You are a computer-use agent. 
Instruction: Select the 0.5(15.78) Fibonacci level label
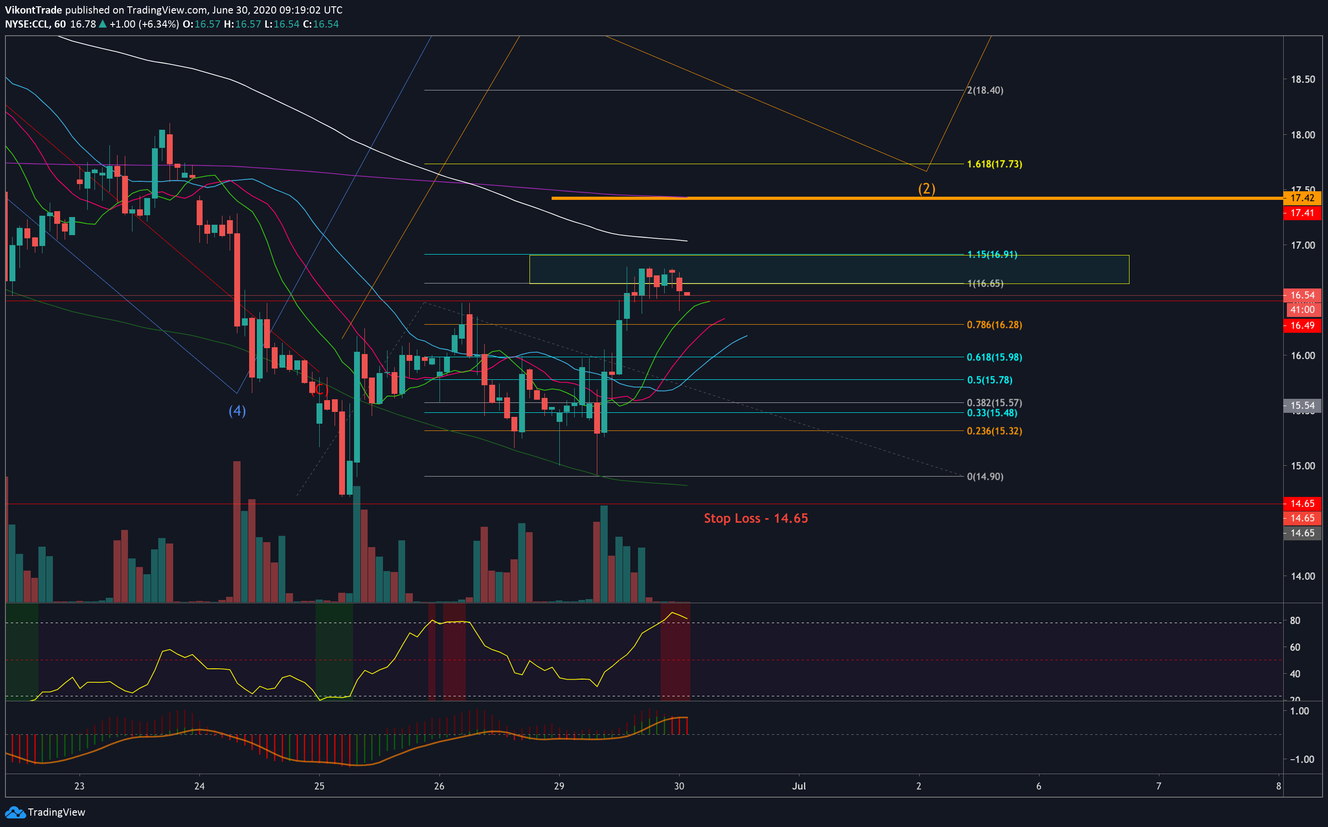[x=989, y=380]
